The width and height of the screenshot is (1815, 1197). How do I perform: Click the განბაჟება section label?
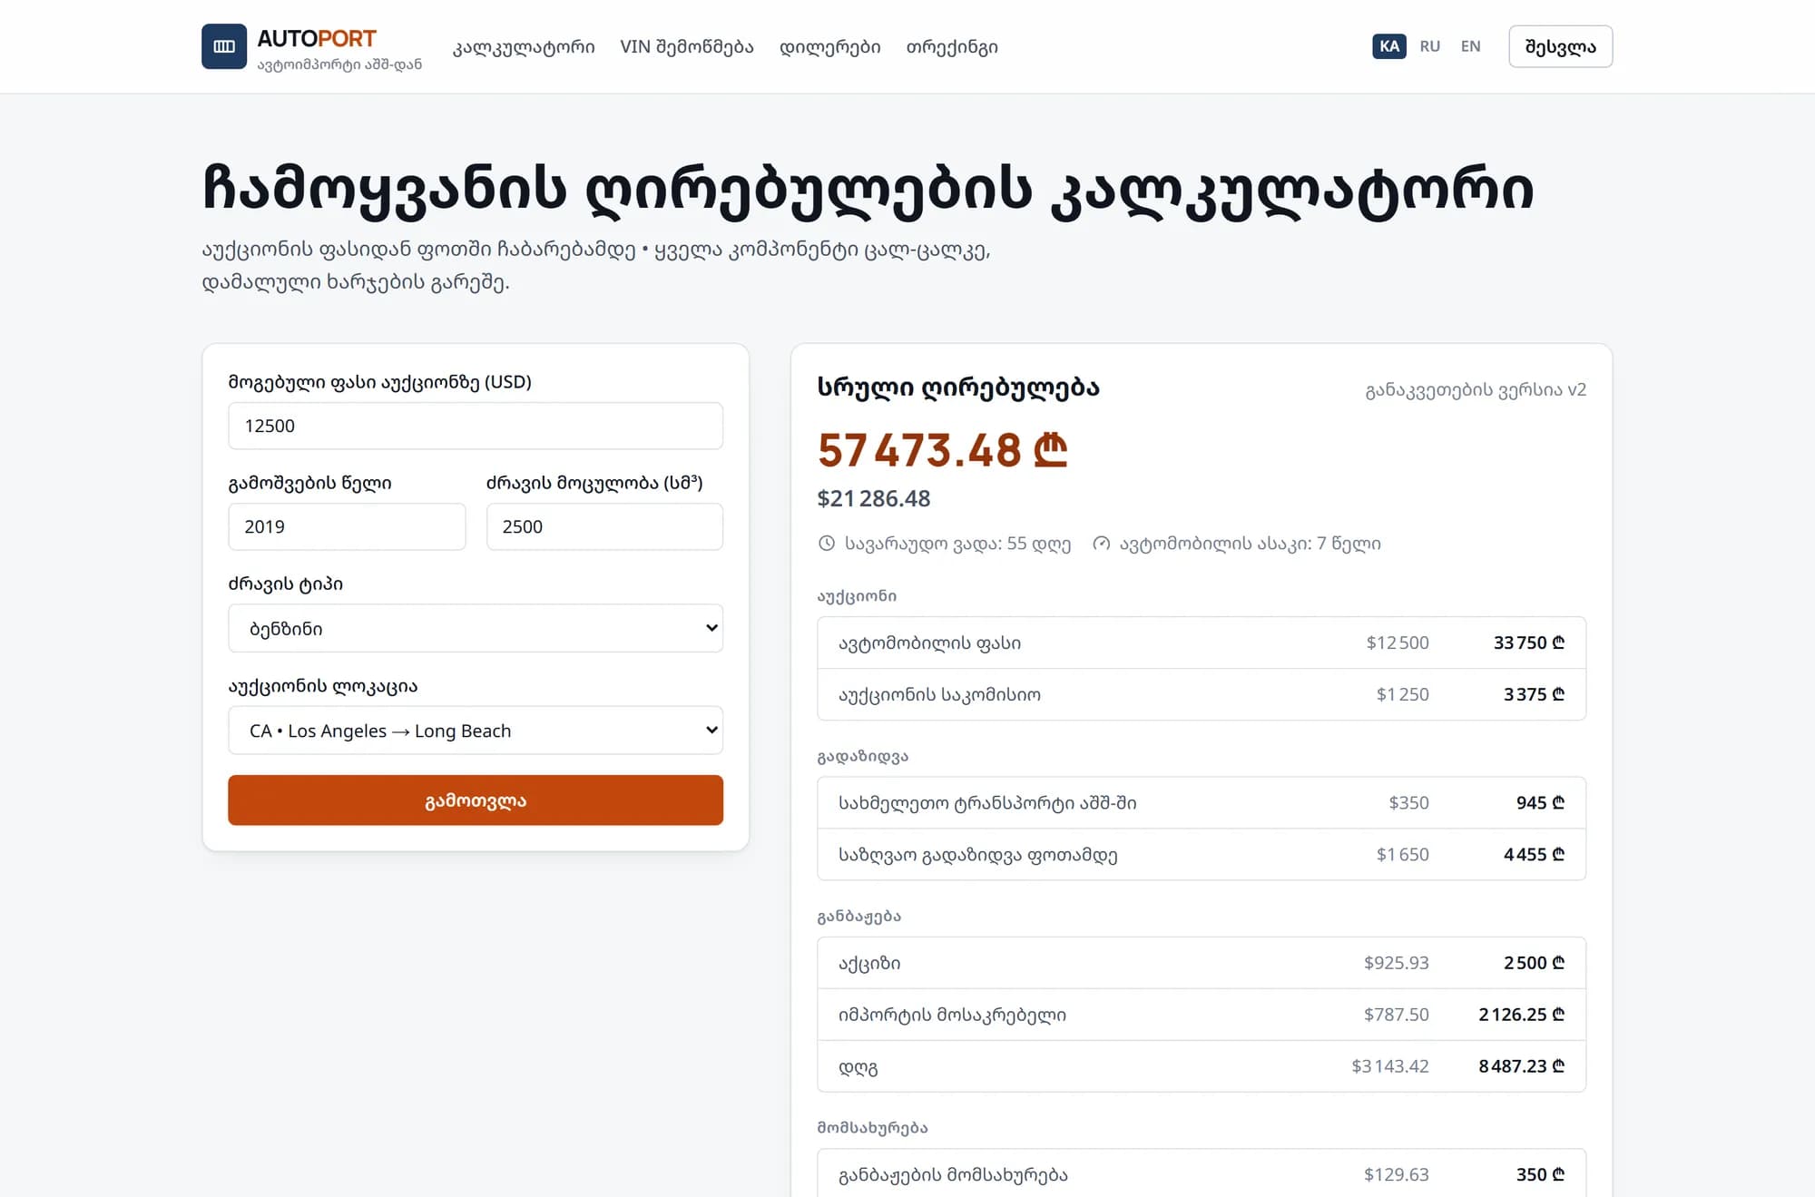[x=859, y=917]
